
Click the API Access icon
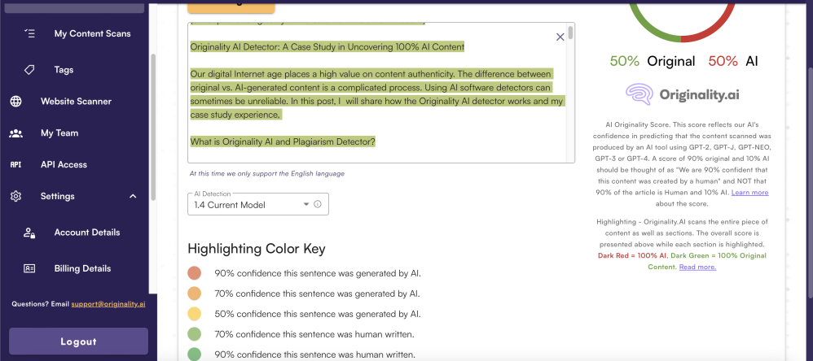pyautogui.click(x=16, y=164)
